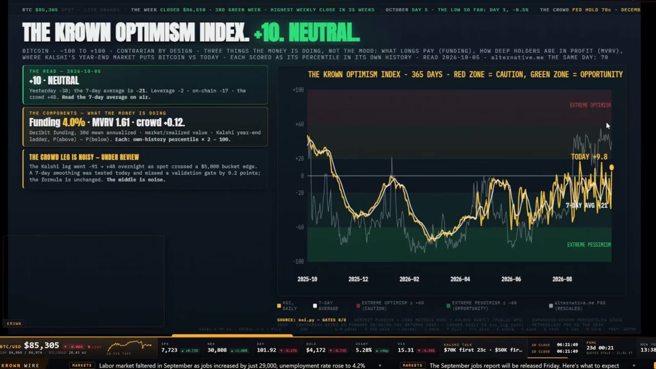Click the +60 y-axis label
656x369 pixels.
tap(299, 124)
